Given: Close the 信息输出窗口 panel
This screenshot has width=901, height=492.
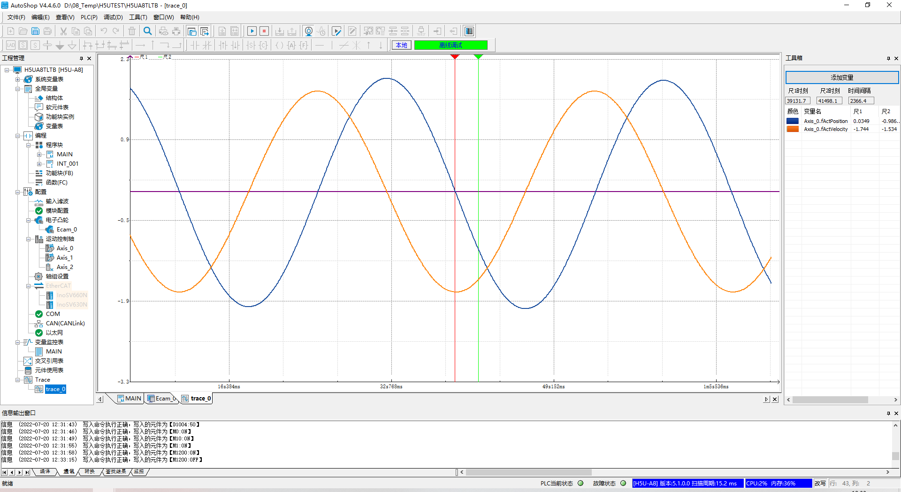Looking at the screenshot, I should [896, 413].
